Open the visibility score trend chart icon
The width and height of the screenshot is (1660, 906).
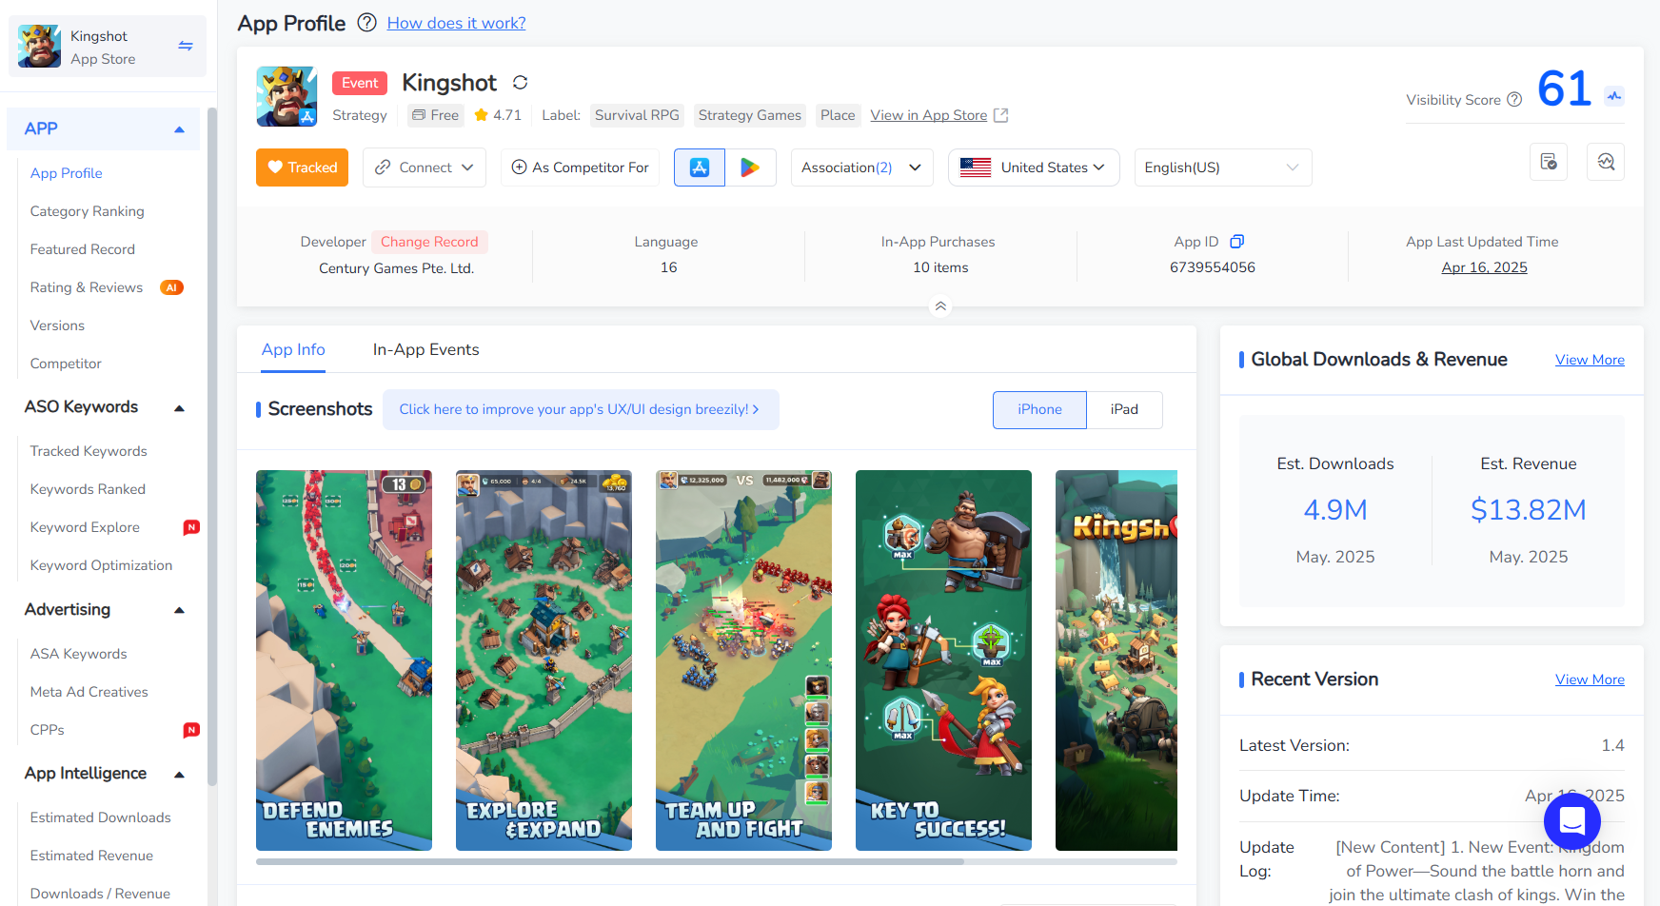point(1614,96)
